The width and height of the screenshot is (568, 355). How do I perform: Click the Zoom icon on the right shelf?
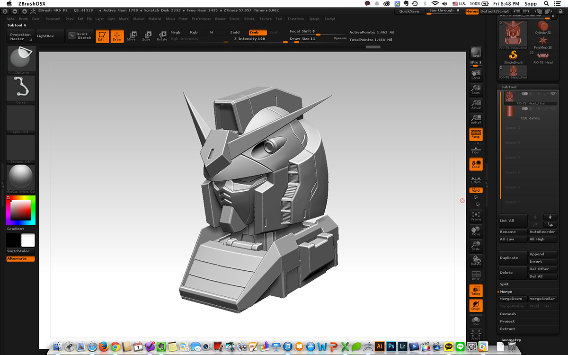[x=476, y=89]
